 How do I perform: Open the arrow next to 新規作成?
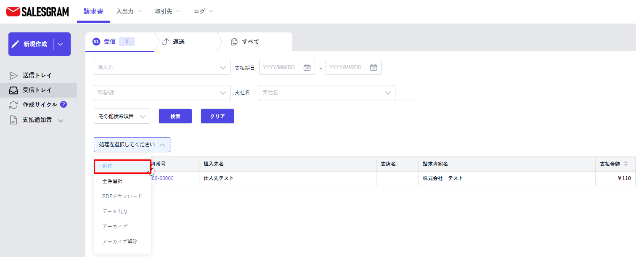click(x=61, y=44)
